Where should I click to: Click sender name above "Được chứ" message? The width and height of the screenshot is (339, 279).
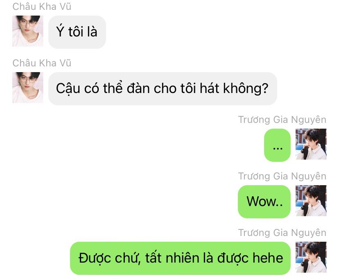[x=282, y=233]
